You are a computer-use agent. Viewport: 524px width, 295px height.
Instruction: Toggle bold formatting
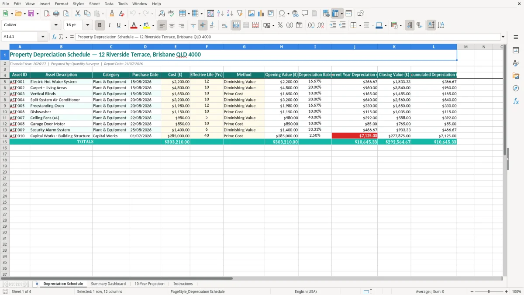(100, 25)
